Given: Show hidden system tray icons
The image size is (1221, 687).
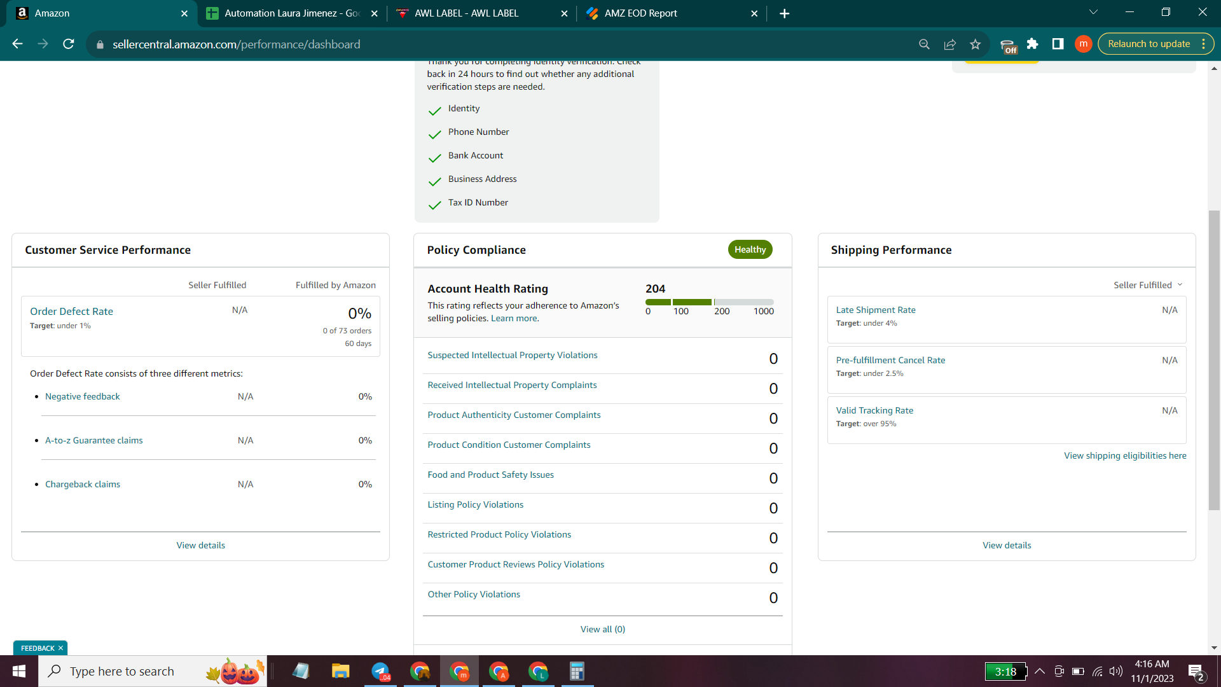Looking at the screenshot, I should pyautogui.click(x=1040, y=671).
